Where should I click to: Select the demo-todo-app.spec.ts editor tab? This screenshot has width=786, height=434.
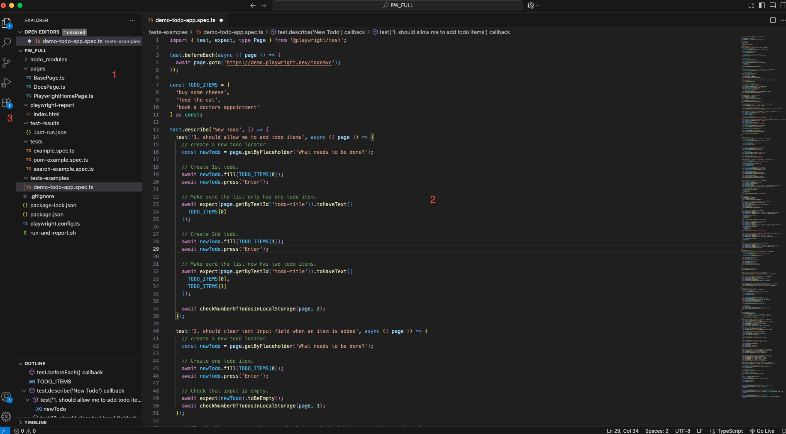pyautogui.click(x=185, y=20)
